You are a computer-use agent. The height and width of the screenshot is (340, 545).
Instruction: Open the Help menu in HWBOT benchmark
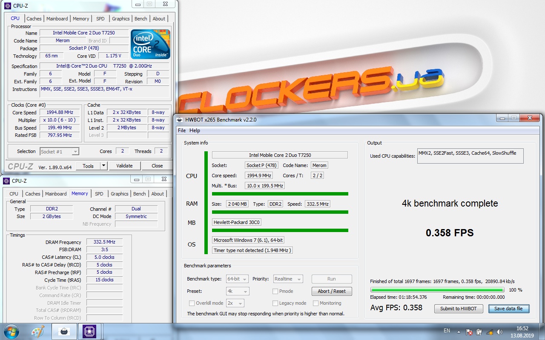click(x=195, y=130)
